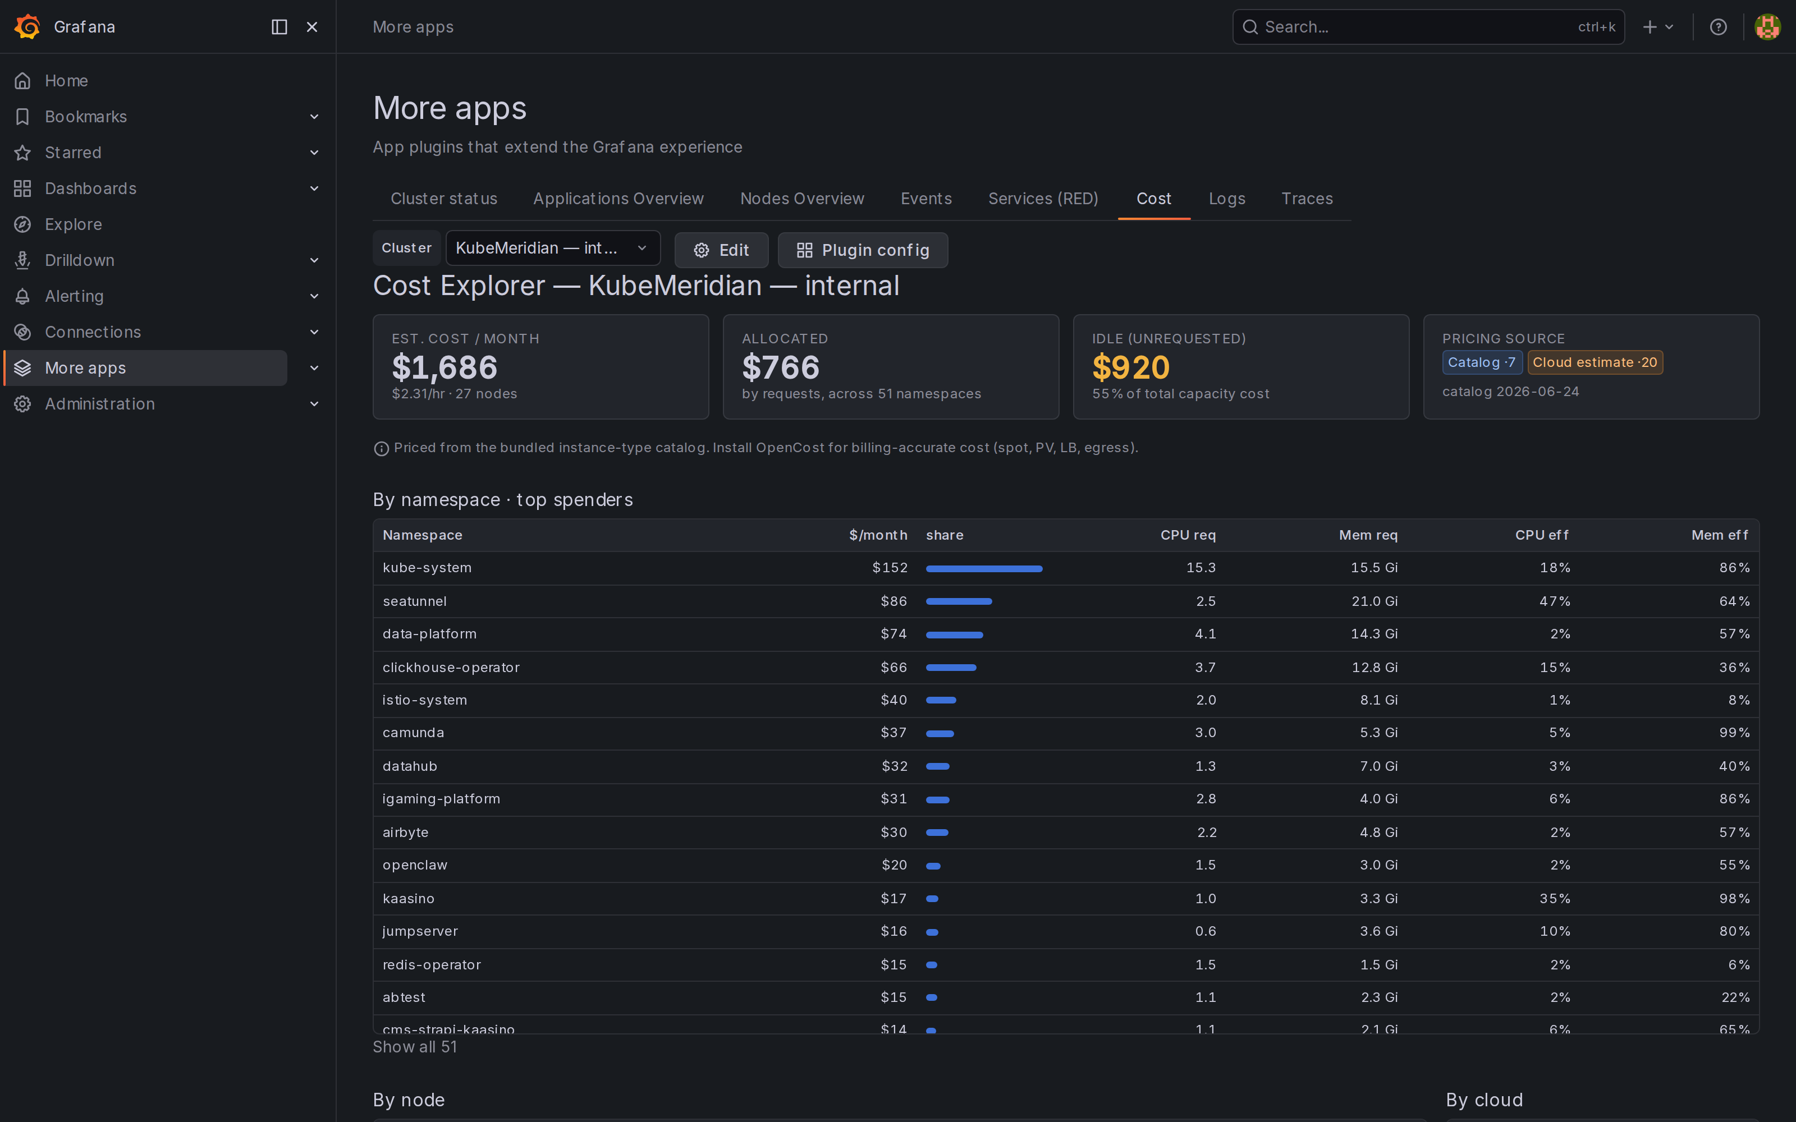1796x1122 pixels.
Task: Expand the Administration section chevron
Action: pyautogui.click(x=314, y=404)
